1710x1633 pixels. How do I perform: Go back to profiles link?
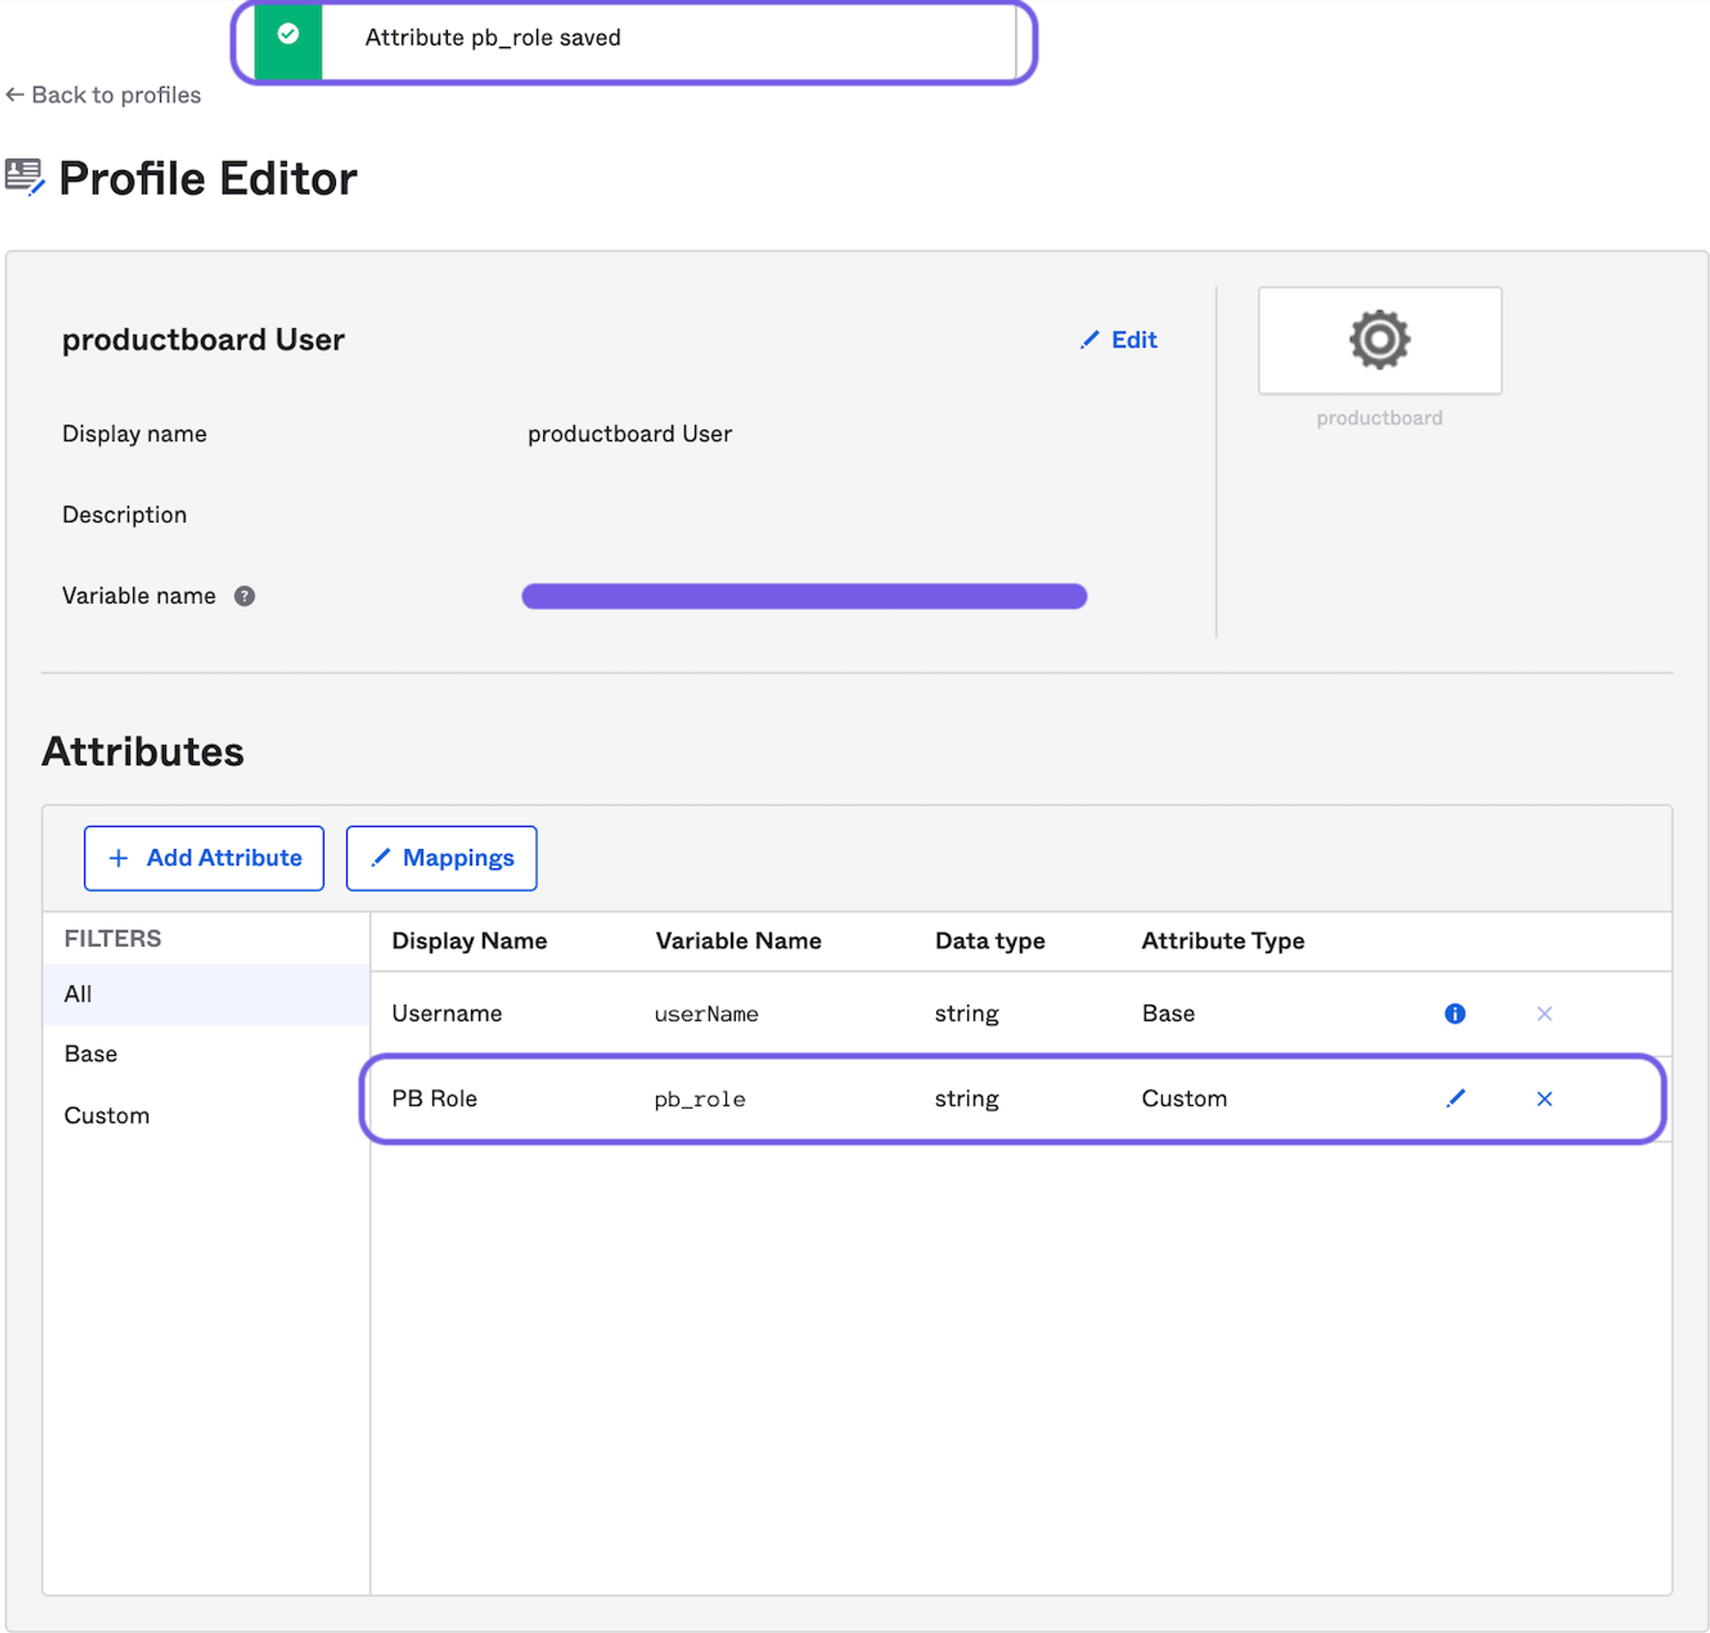coord(103,95)
